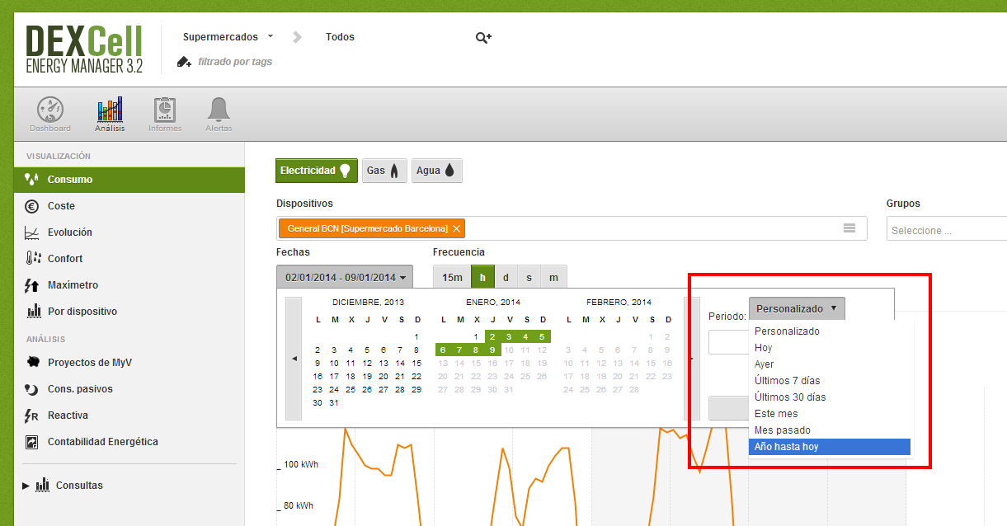Choose Ayer from the period list

[x=831, y=364]
